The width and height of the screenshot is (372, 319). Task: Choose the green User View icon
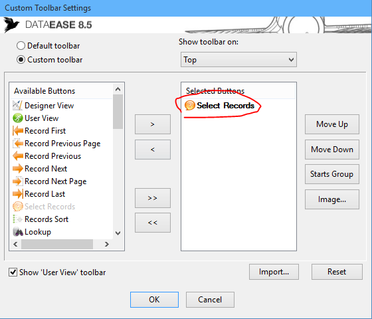[17, 118]
